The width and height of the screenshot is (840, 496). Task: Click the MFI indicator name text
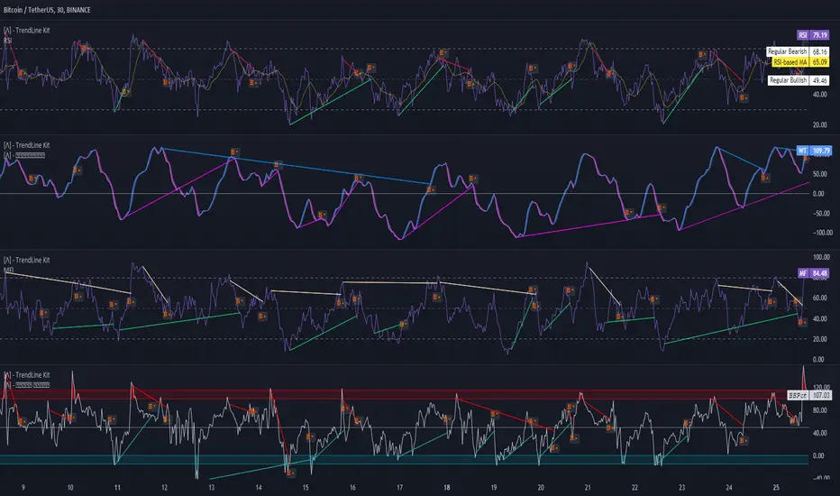click(8, 271)
